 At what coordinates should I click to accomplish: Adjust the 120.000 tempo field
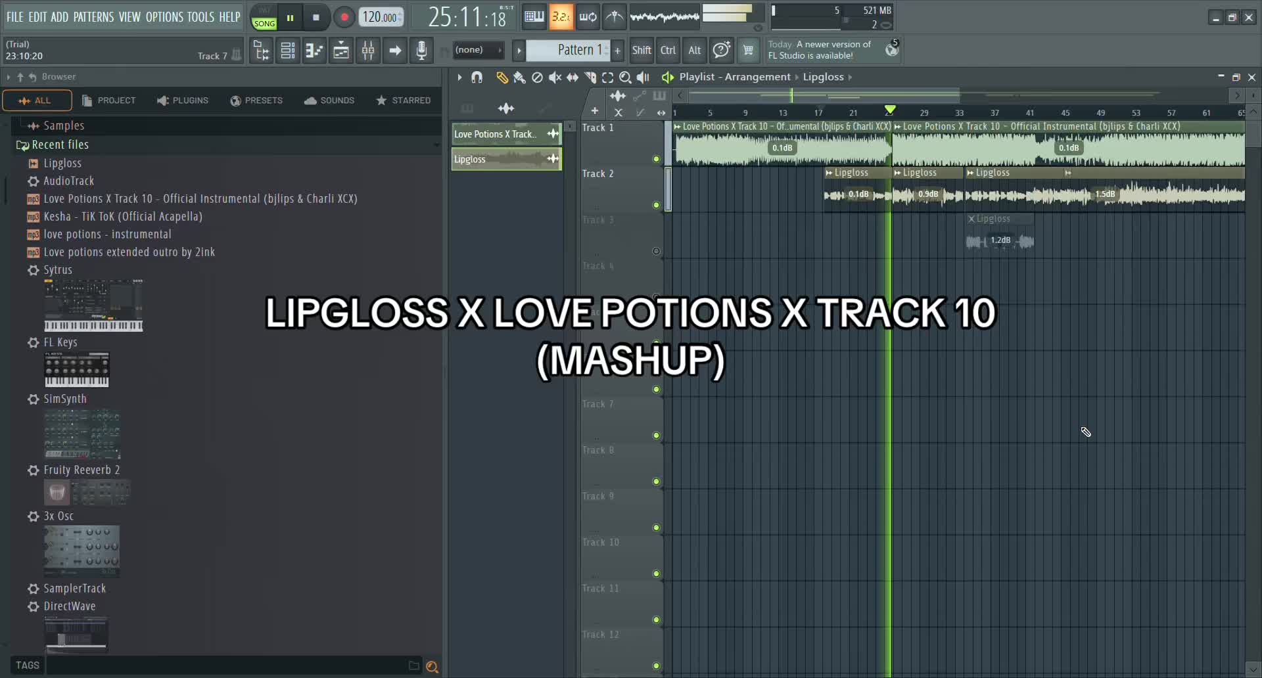[381, 17]
